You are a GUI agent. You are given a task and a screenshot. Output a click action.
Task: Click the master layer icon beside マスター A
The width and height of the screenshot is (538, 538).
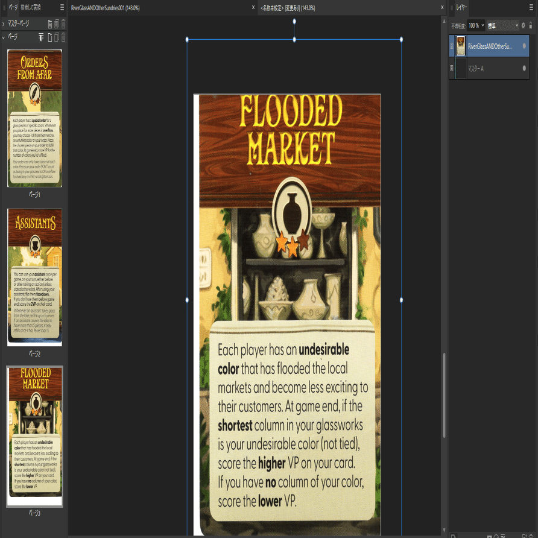pos(452,68)
